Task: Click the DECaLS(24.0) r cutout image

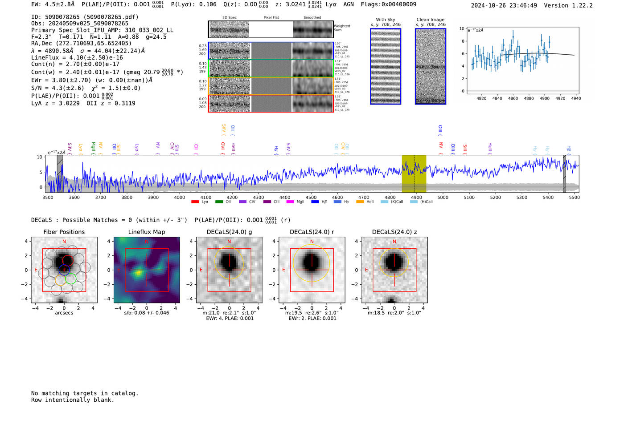Action: pyautogui.click(x=312, y=270)
